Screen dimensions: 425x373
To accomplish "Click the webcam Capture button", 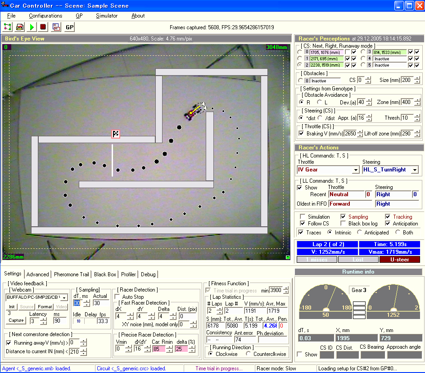I will click(16, 321).
